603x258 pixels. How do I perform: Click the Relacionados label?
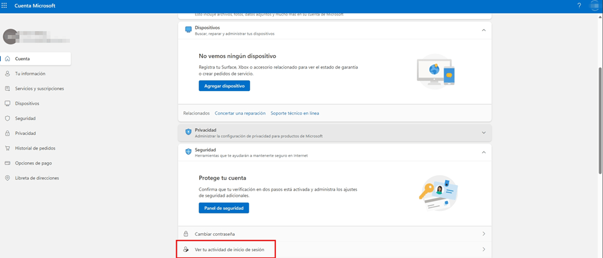click(x=197, y=113)
